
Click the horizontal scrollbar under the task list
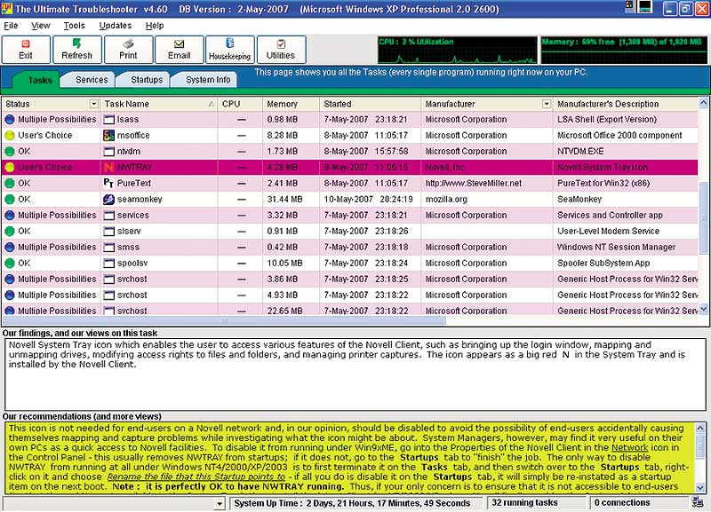point(224,320)
